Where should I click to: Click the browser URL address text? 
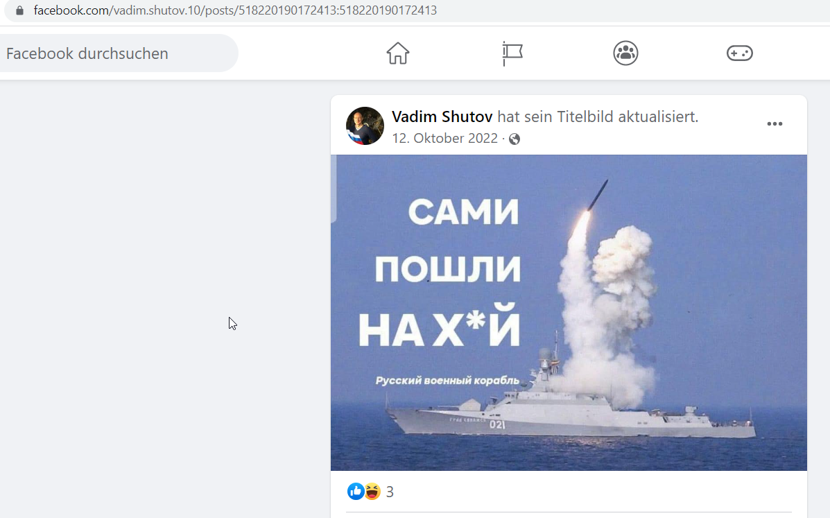pos(235,10)
